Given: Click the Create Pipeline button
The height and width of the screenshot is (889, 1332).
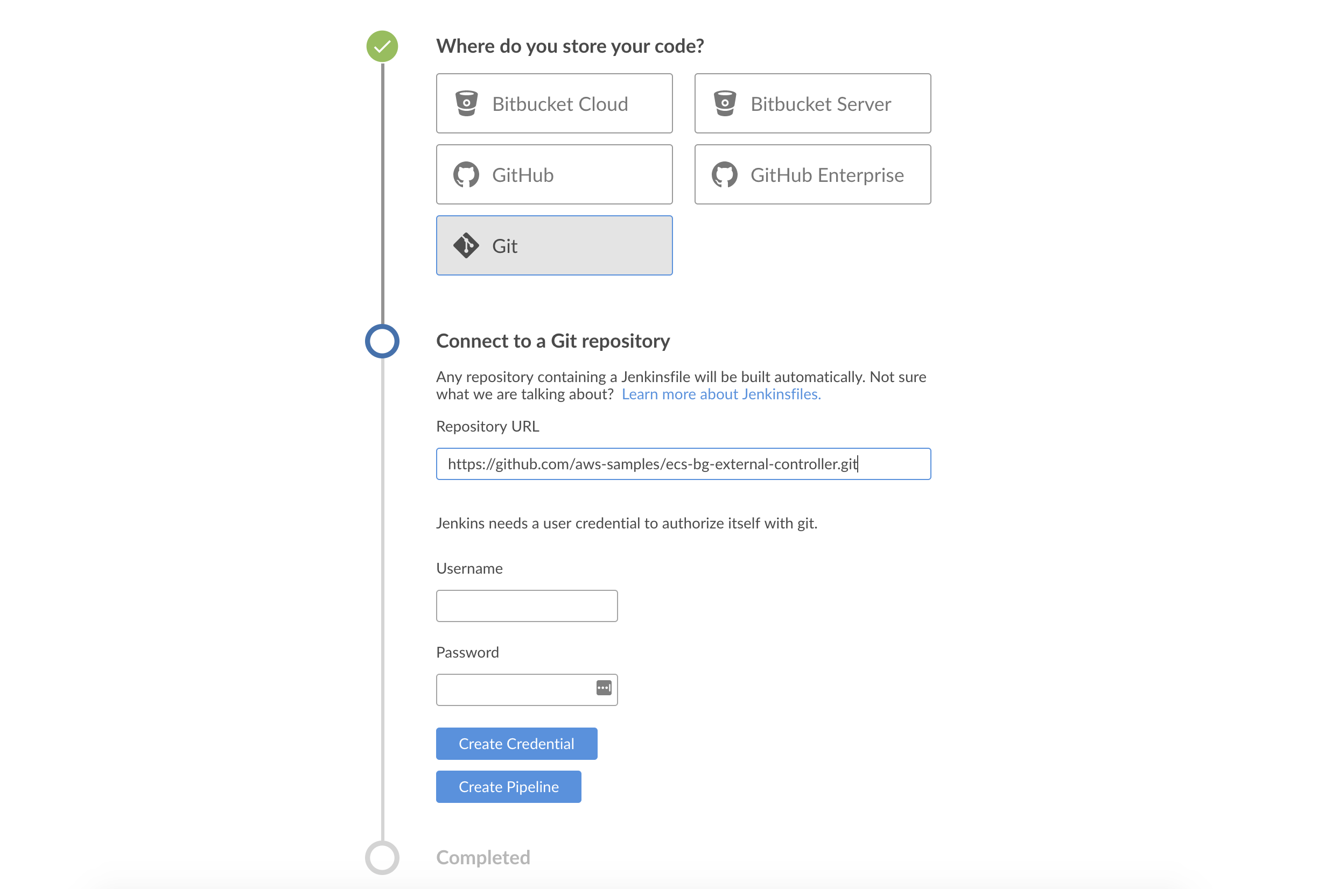Looking at the screenshot, I should (x=508, y=786).
